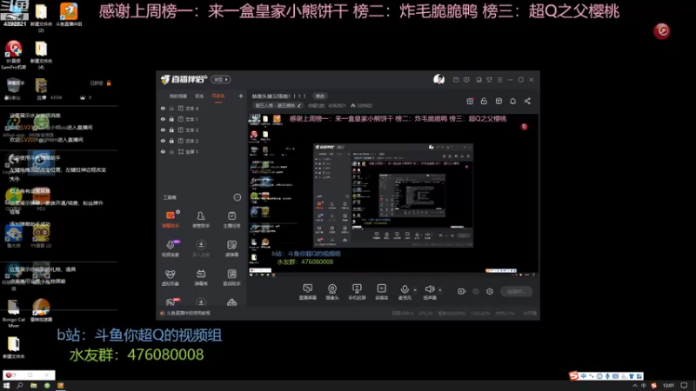Viewport: 696px width, 391px height.
Task: Toggle visibility of 文本 3 layer
Action: [x=163, y=129]
